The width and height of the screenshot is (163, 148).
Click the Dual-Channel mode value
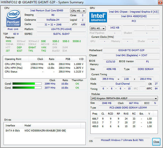click(x=123, y=84)
